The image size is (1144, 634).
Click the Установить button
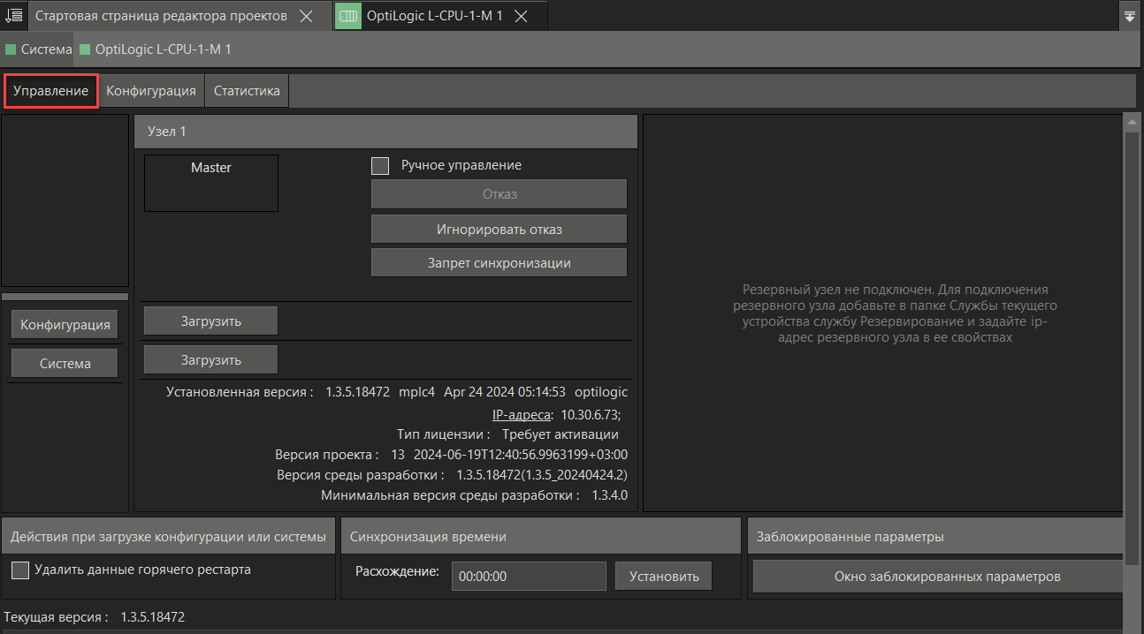[x=664, y=576]
